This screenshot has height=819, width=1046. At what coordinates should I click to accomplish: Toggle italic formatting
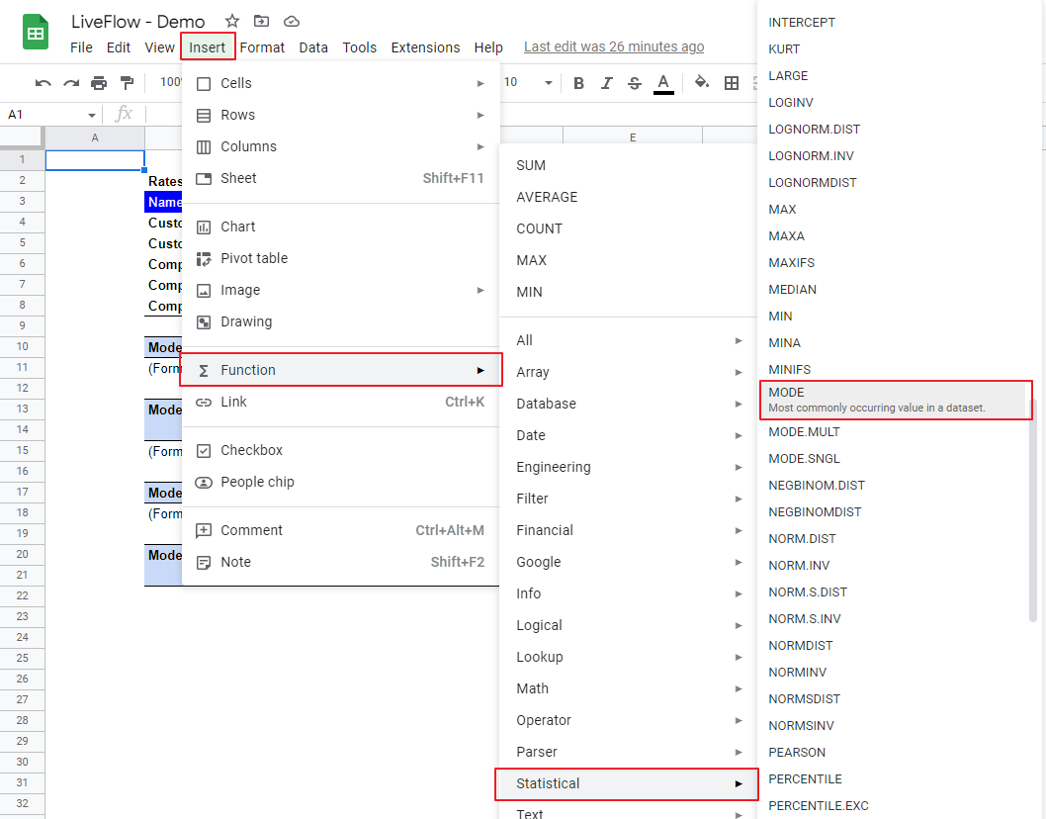606,83
